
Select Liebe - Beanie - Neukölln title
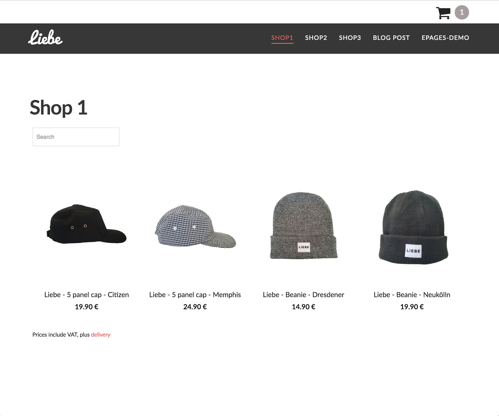point(412,295)
